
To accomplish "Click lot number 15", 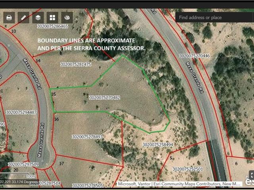I will 54,94.
